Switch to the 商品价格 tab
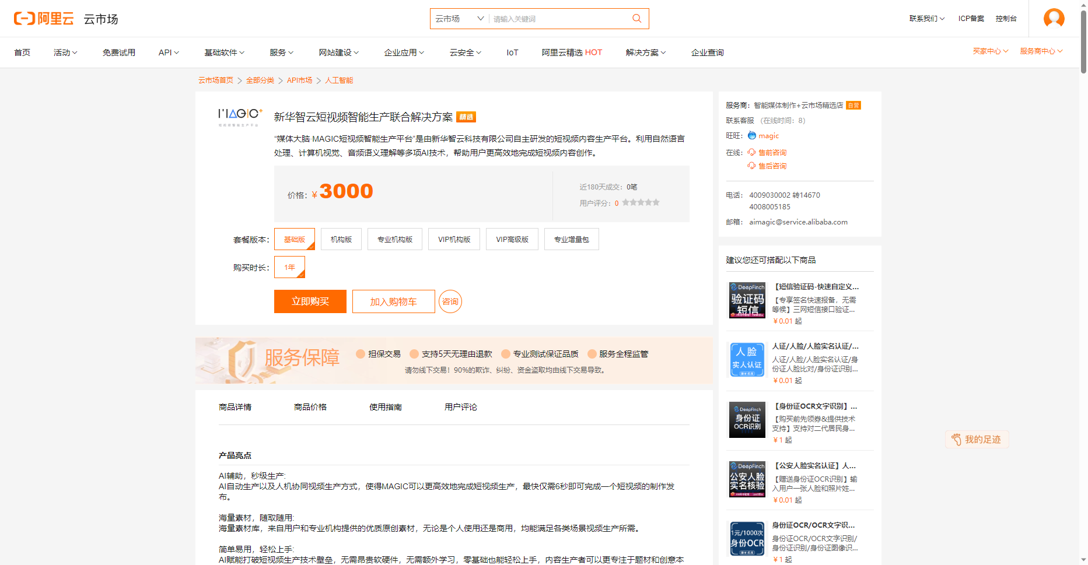 coord(310,407)
